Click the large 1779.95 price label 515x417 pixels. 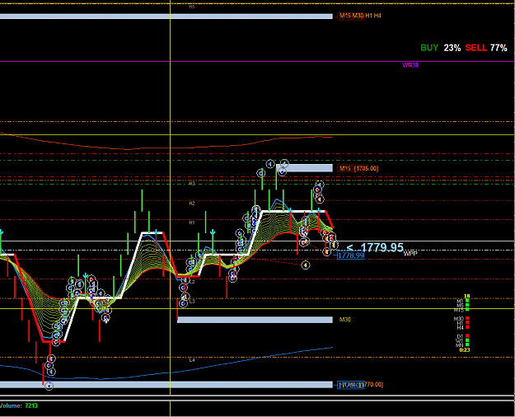click(382, 247)
